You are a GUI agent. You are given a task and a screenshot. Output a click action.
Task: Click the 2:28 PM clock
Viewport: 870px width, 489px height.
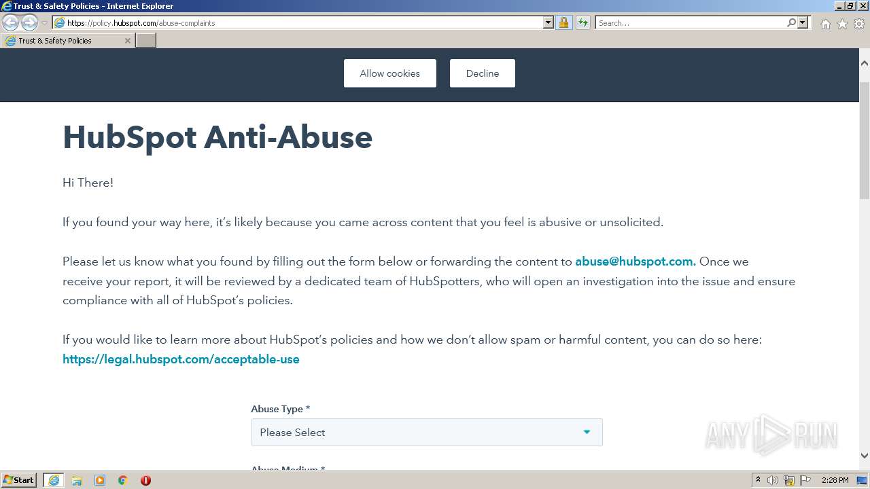(835, 480)
